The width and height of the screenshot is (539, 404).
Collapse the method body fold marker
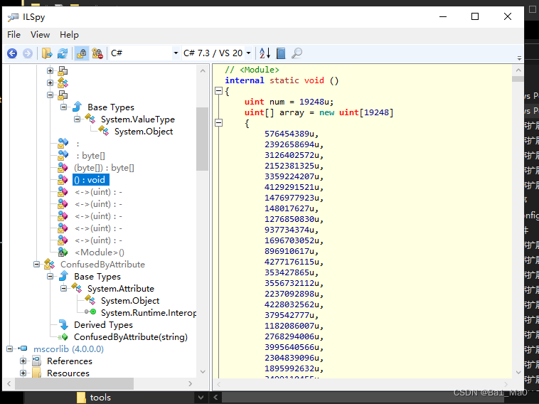coord(218,91)
